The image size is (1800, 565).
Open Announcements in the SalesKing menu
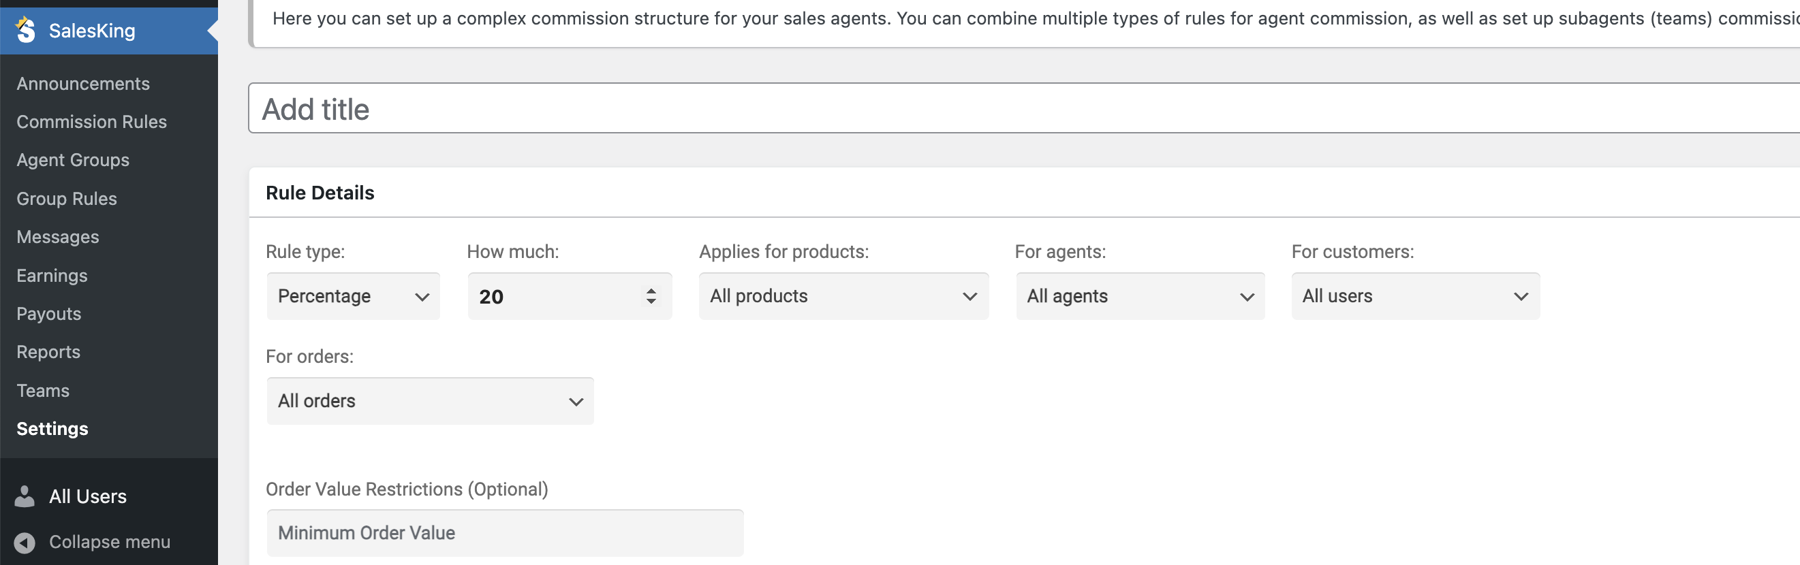(x=83, y=84)
